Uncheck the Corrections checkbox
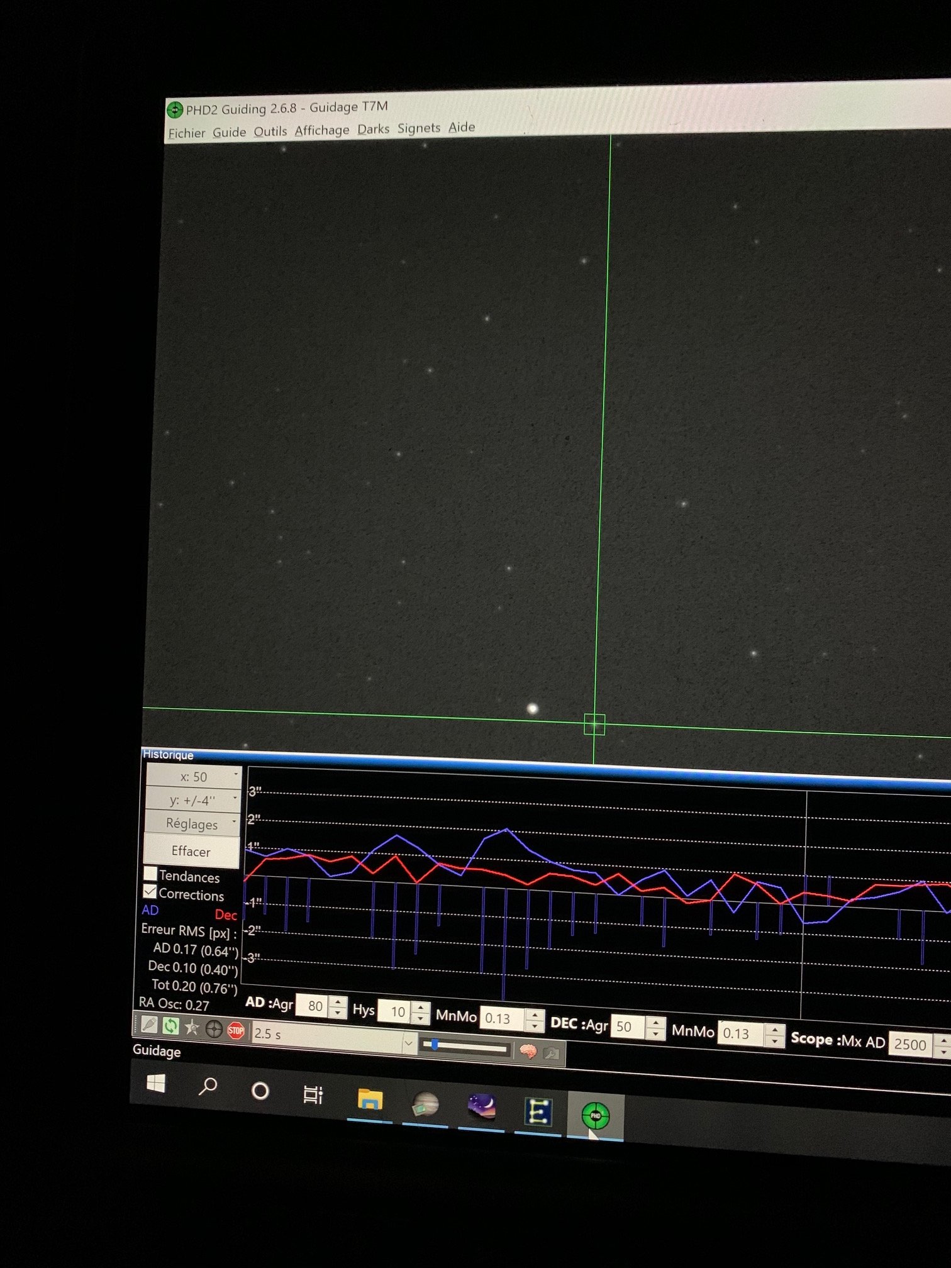Screen dimensions: 951x1268 point(150,891)
